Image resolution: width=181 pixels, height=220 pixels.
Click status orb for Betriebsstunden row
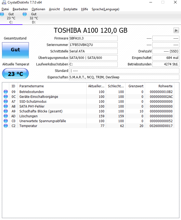[6, 92]
